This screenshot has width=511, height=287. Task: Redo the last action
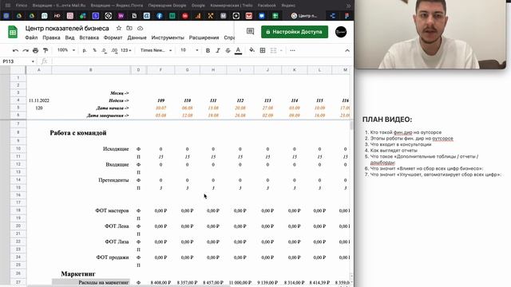click(x=26, y=50)
